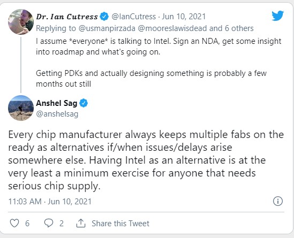Open Anshel Sag profile picture
The image size is (294, 238).
point(21,108)
